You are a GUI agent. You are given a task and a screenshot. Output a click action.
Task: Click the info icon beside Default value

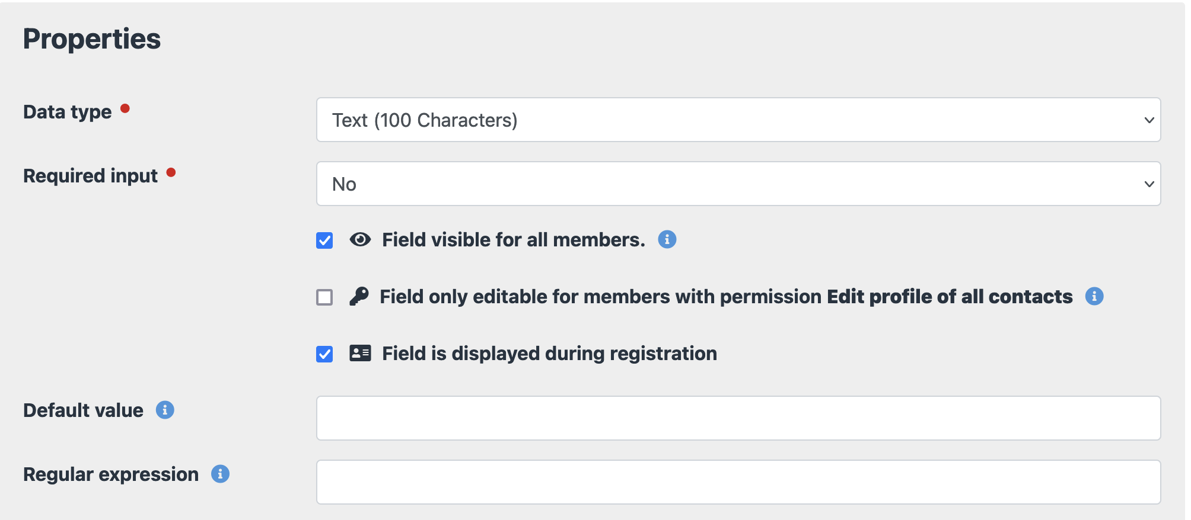click(x=165, y=410)
